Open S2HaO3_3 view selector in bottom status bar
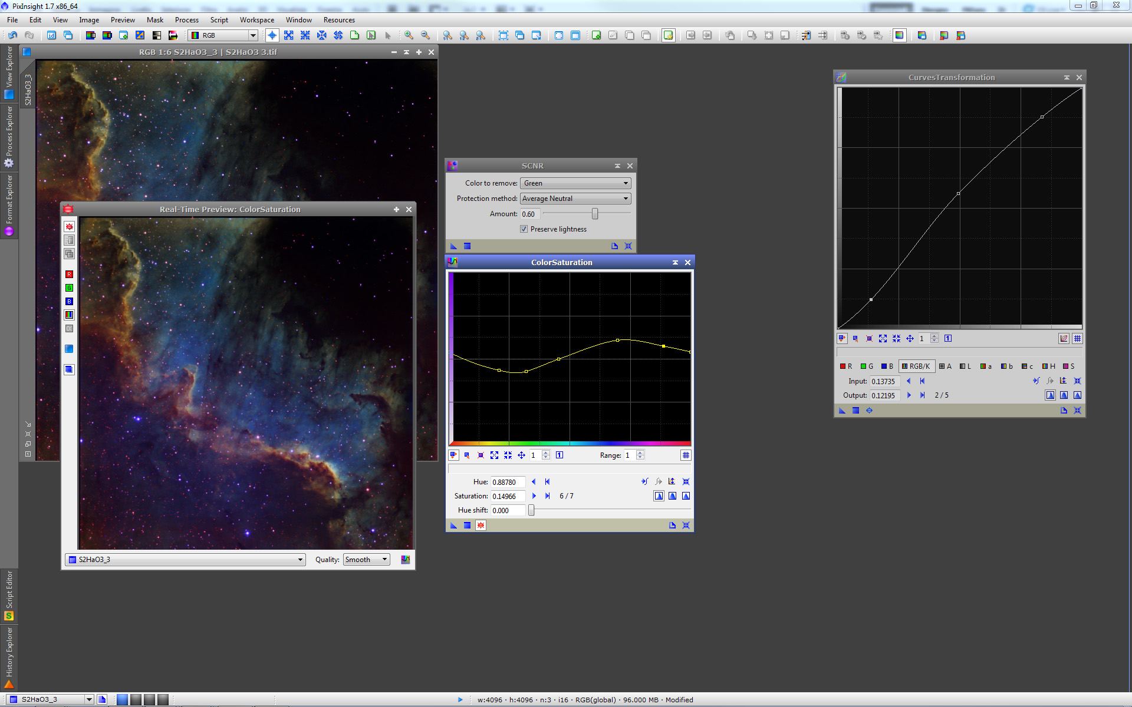This screenshot has height=707, width=1132. [51, 699]
